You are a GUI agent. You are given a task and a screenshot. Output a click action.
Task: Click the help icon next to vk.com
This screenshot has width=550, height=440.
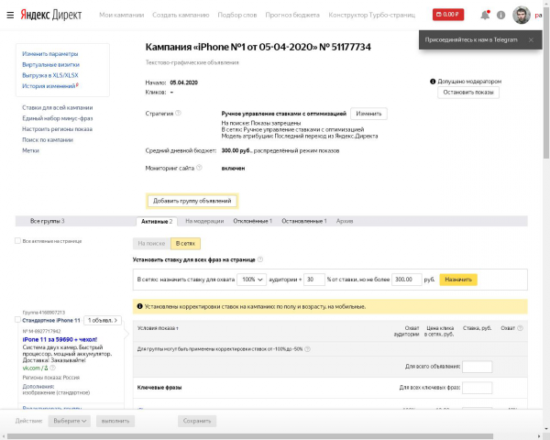coord(52,368)
